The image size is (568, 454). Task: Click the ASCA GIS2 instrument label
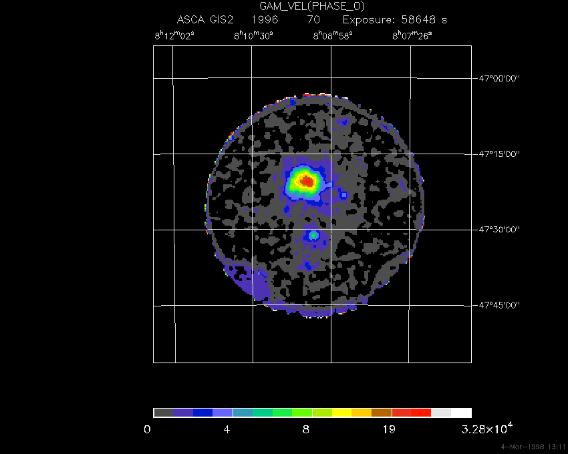pyautogui.click(x=205, y=19)
